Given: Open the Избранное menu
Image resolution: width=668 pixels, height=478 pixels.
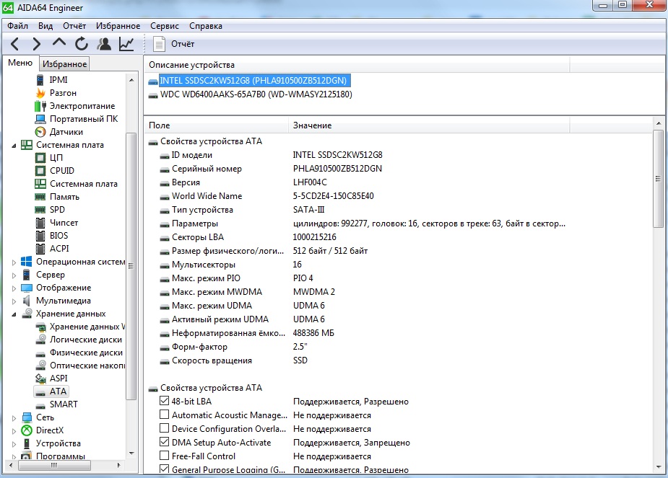Looking at the screenshot, I should [x=118, y=26].
